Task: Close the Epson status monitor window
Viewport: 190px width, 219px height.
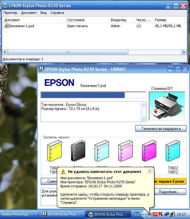Action: [x=185, y=69]
